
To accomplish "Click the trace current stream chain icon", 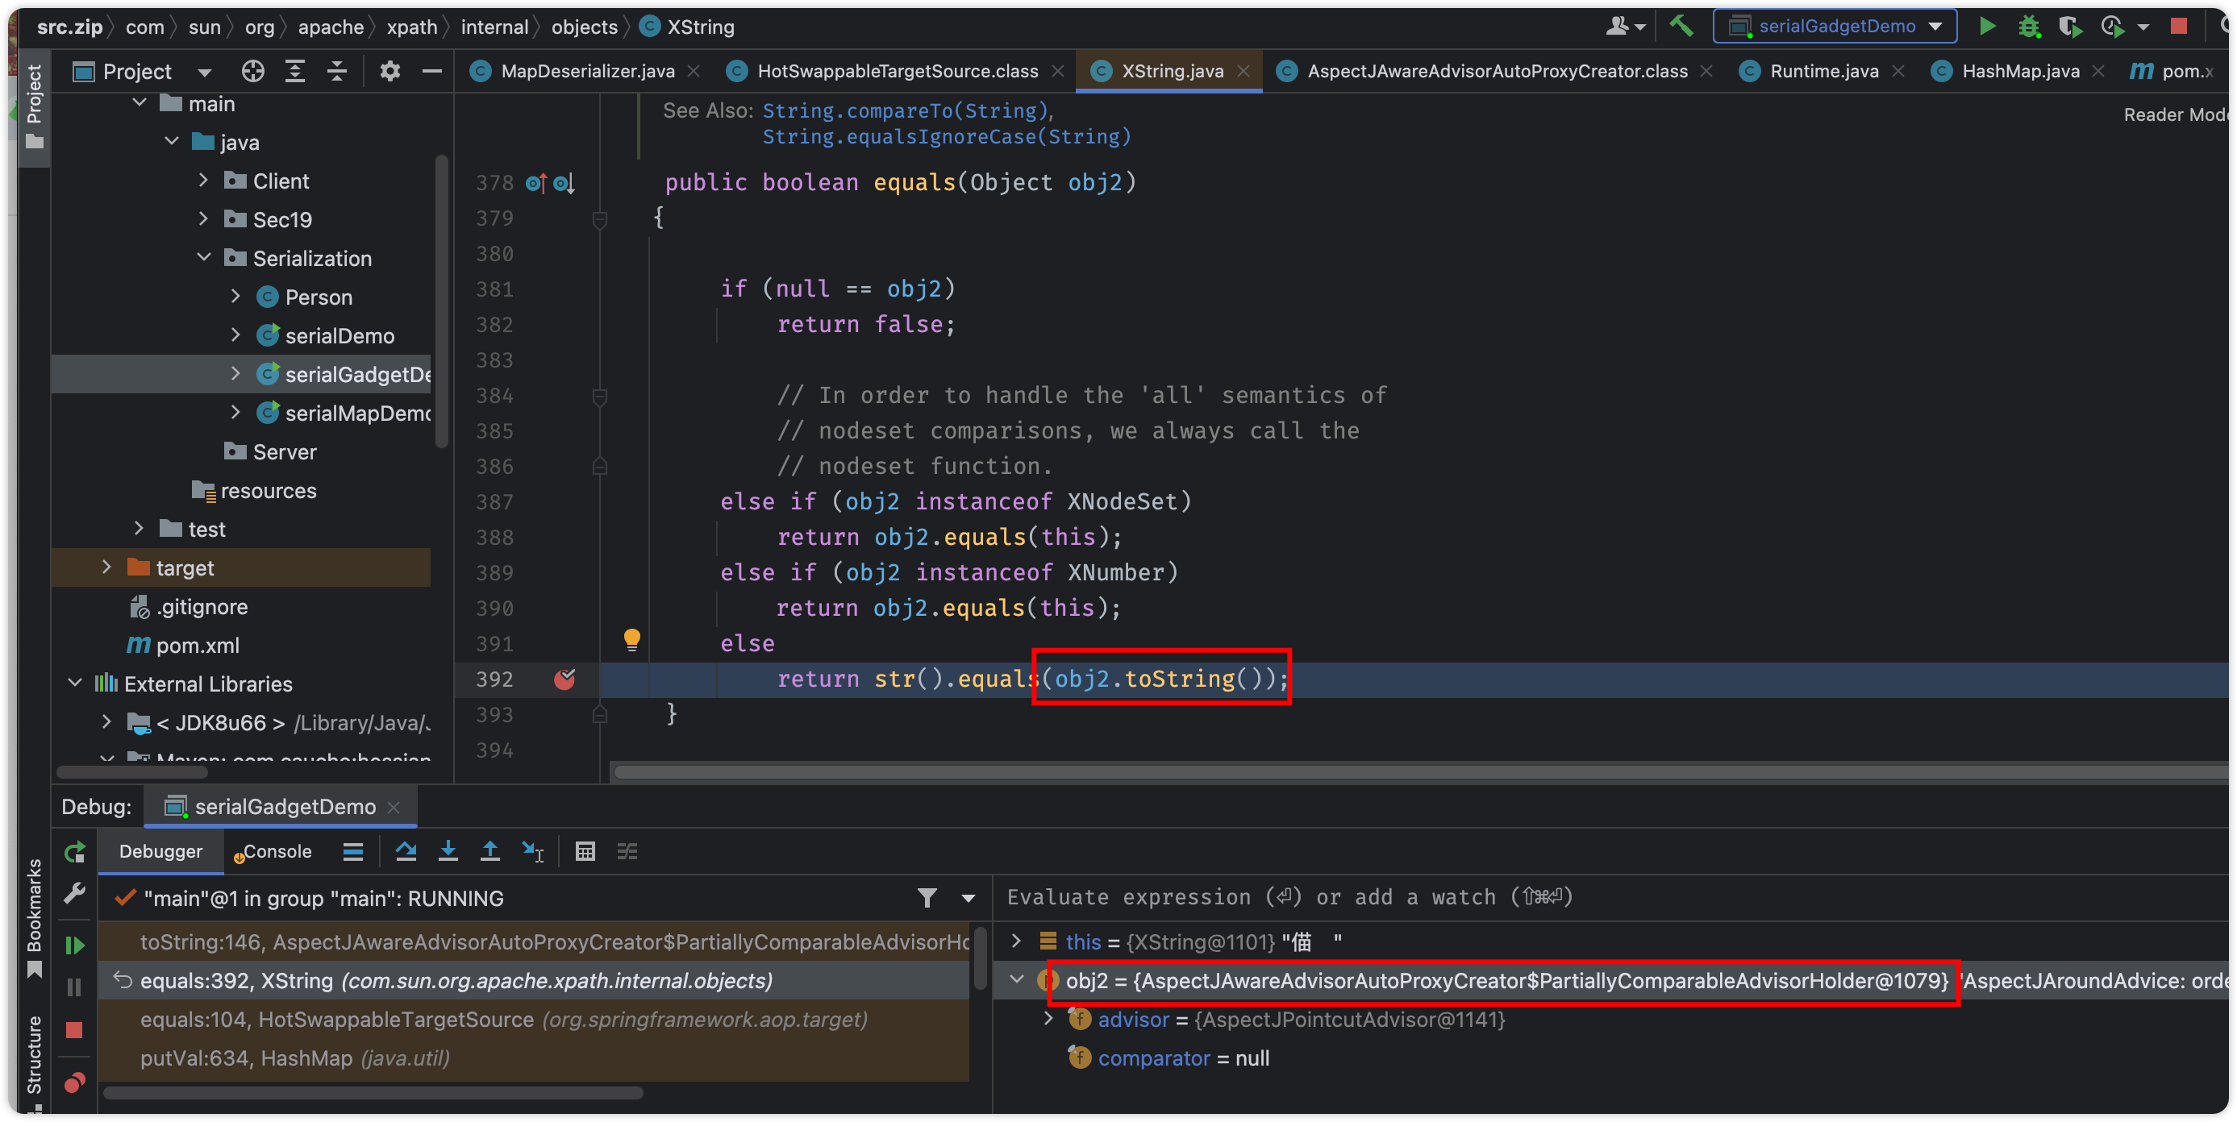I will pos(627,851).
